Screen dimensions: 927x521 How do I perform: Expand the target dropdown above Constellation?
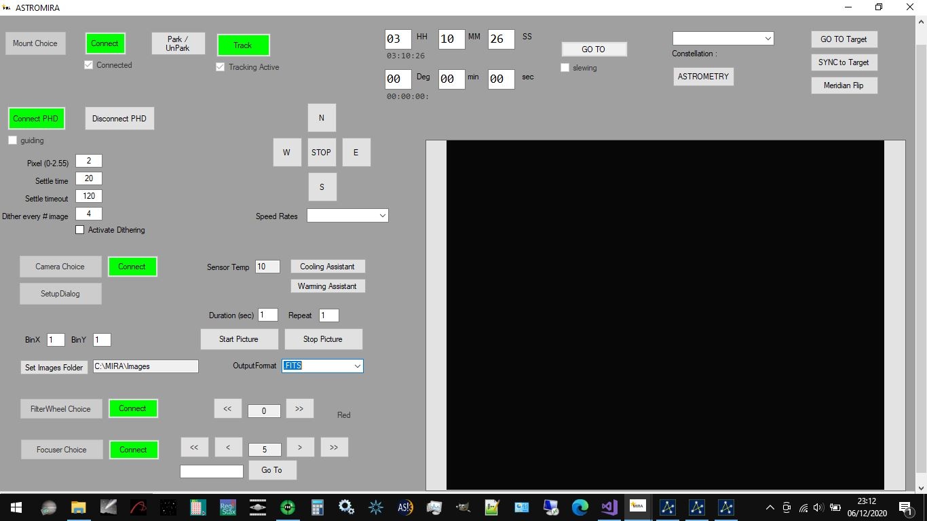coord(723,39)
